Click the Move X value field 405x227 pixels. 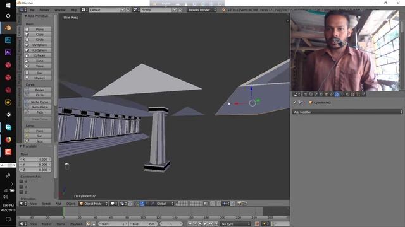35,160
